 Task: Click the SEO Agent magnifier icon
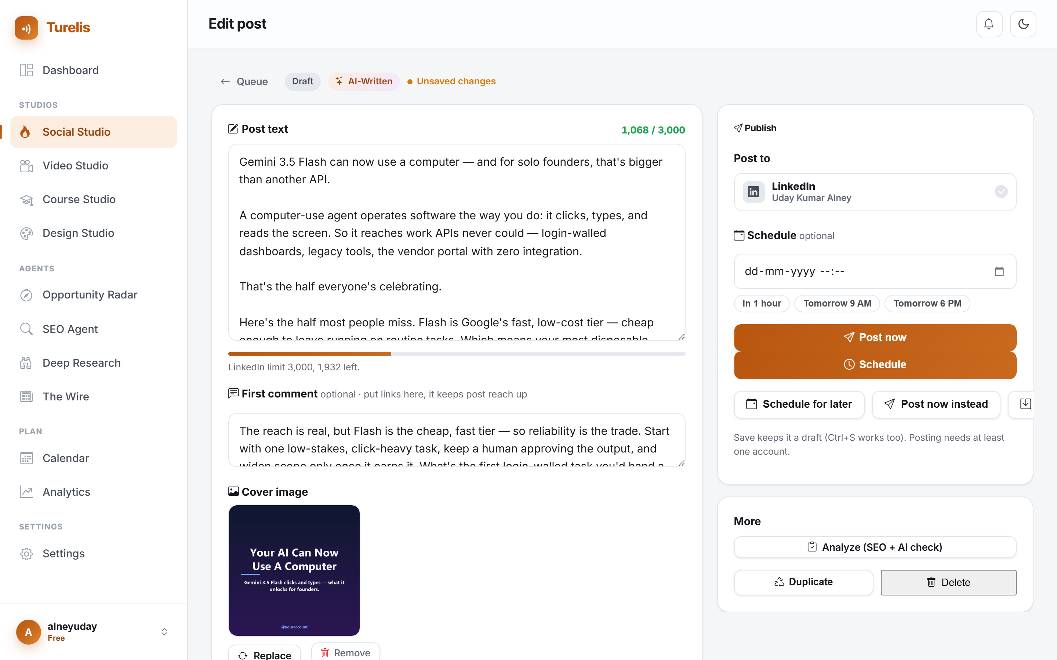pyautogui.click(x=27, y=329)
